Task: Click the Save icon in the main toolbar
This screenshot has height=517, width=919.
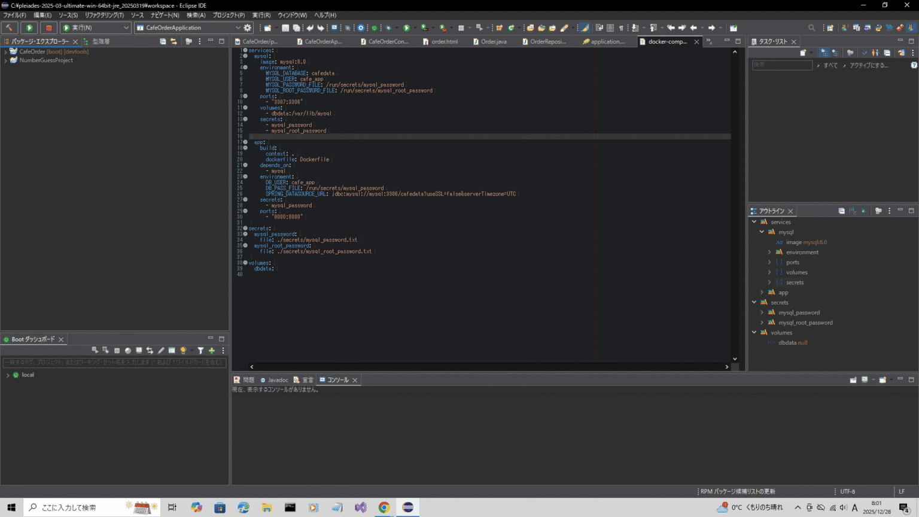Action: click(x=285, y=28)
